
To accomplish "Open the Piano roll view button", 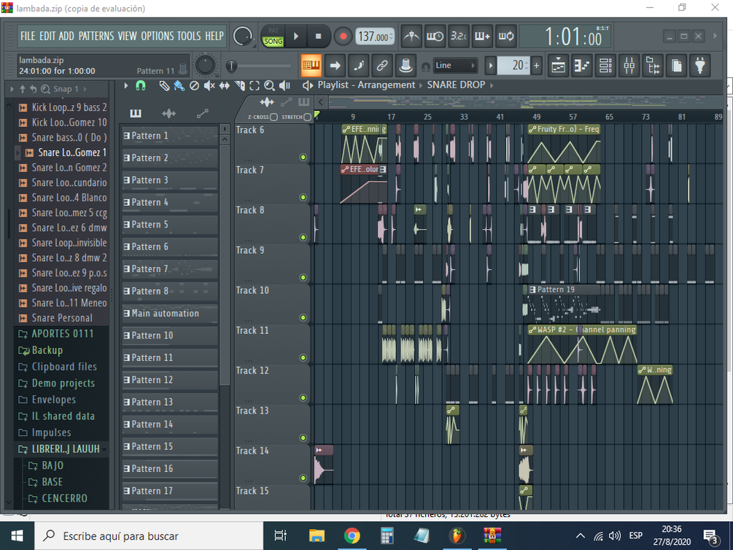I will [582, 66].
